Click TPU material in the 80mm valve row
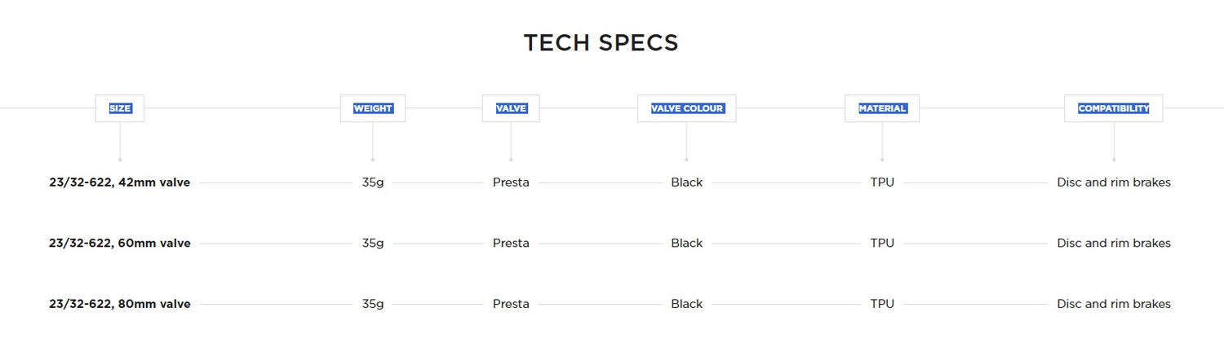1224x343 pixels. [x=882, y=304]
